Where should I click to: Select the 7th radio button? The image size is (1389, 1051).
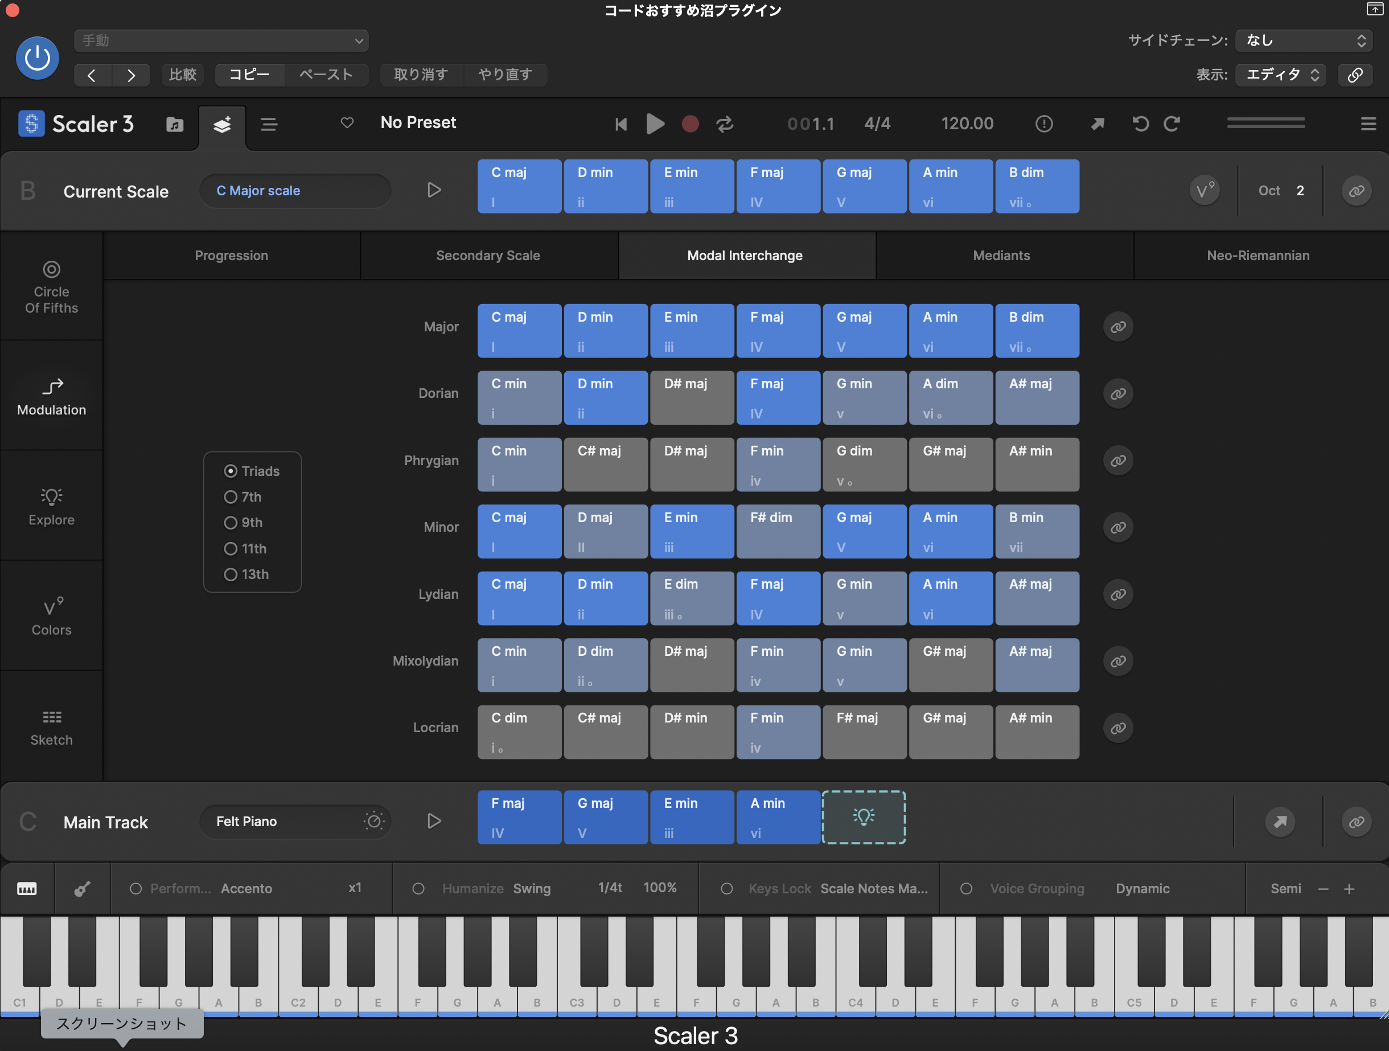coord(231,496)
